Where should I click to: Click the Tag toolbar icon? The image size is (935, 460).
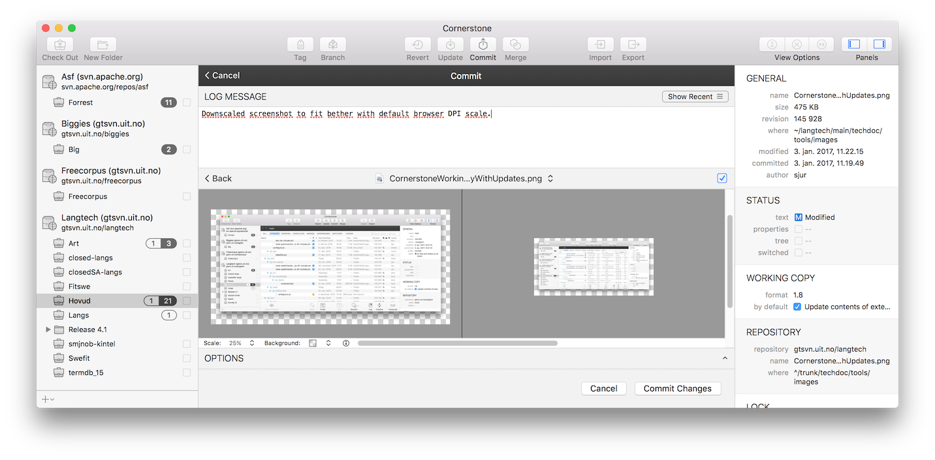pyautogui.click(x=300, y=44)
